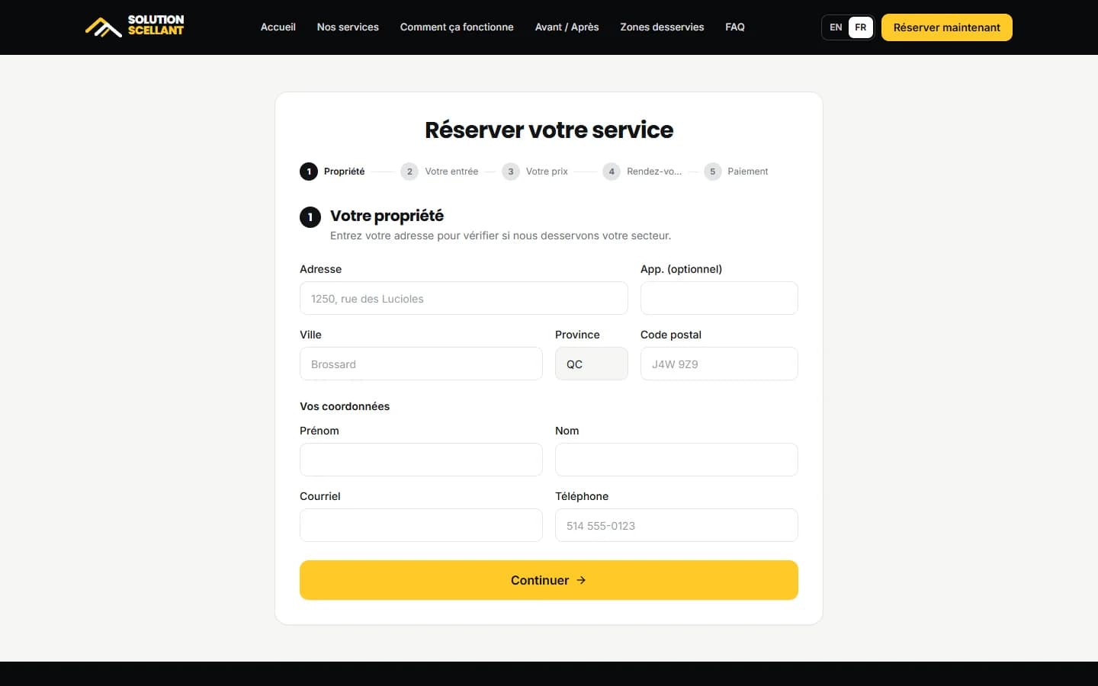Select step 1 Propriété indicator
Screen dimensions: 1098x686
(x=332, y=171)
